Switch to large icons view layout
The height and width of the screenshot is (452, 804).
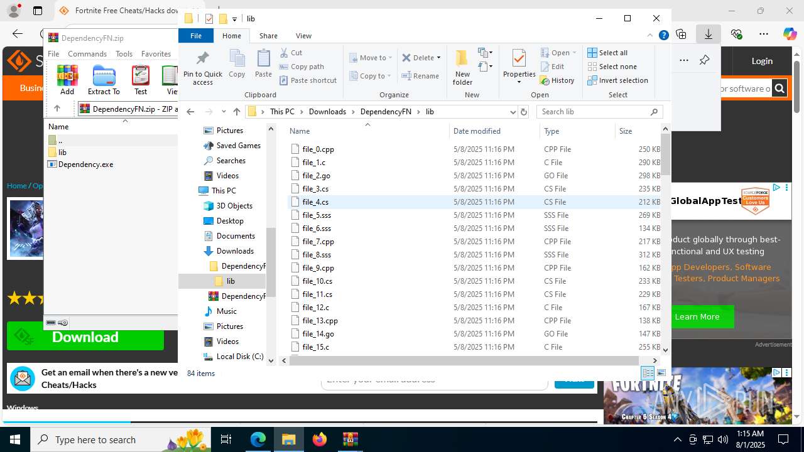(x=661, y=373)
